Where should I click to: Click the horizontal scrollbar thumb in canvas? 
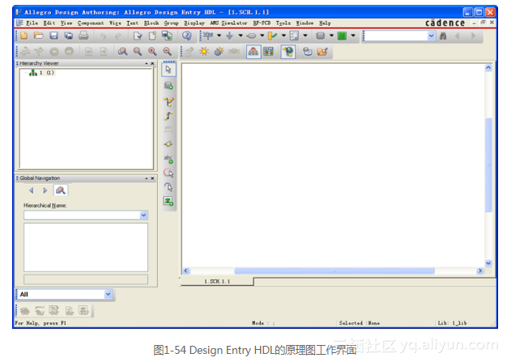tap(334, 270)
